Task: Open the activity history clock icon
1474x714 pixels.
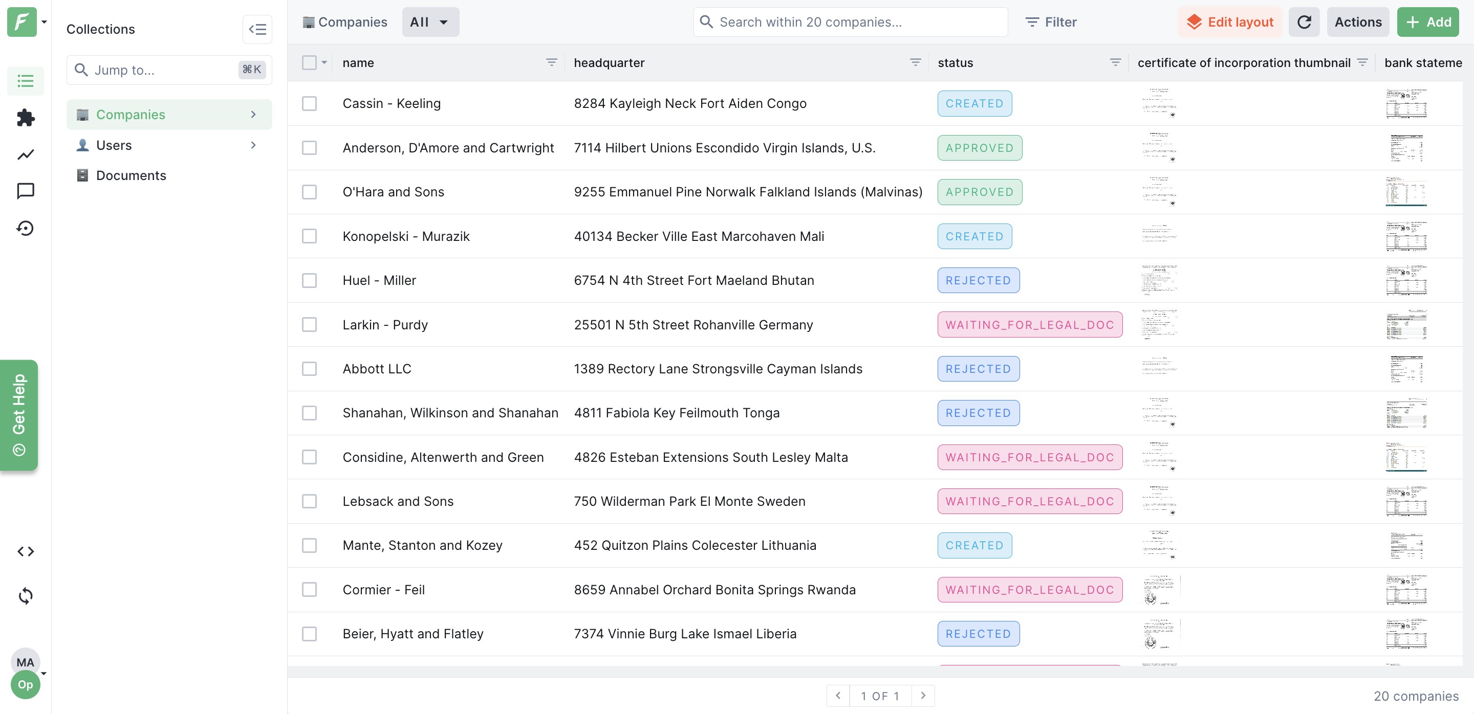Action: [25, 228]
